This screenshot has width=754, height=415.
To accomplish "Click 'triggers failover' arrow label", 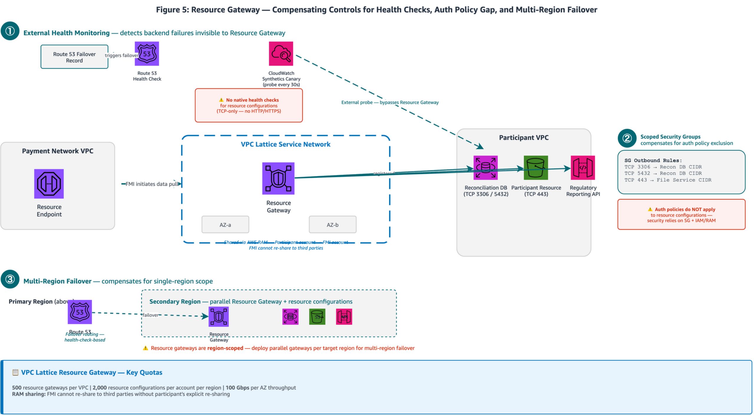I will 121,55.
